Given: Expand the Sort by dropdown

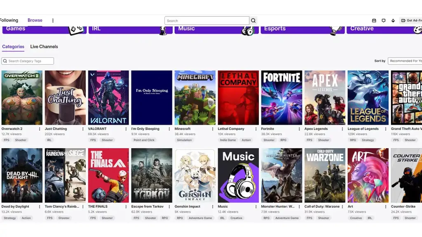Looking at the screenshot, I should pyautogui.click(x=405, y=61).
